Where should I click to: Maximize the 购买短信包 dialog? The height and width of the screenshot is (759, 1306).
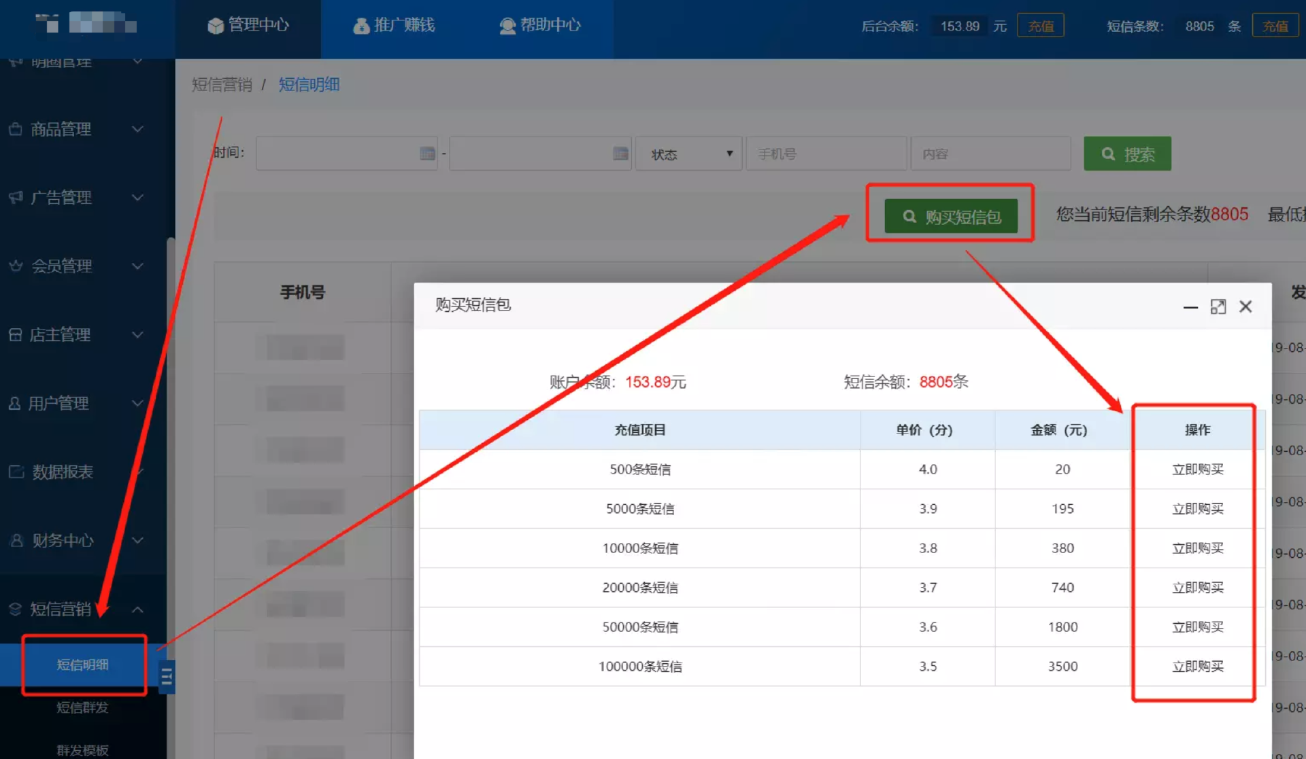(1218, 307)
